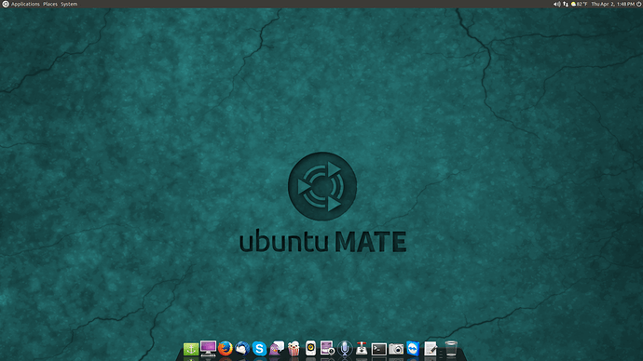
Task: Open the System menu
Action: [69, 4]
